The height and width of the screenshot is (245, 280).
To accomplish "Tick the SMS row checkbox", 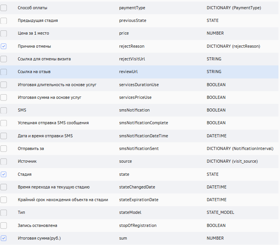I will point(3,110).
